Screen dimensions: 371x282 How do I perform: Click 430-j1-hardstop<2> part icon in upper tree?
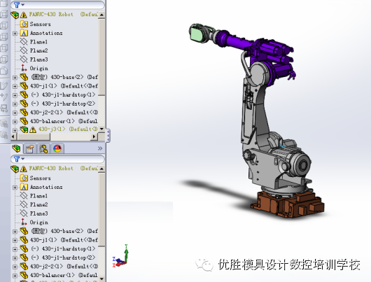point(24,104)
